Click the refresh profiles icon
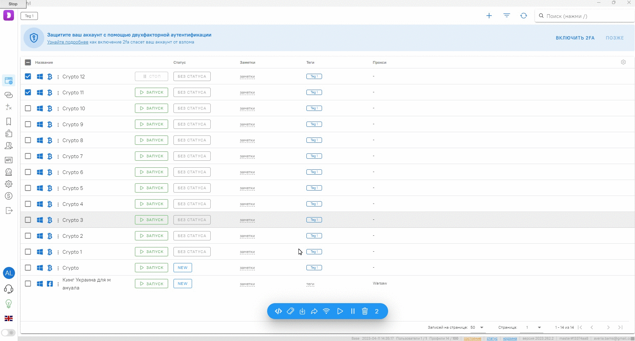This screenshot has width=635, height=341. 524,16
